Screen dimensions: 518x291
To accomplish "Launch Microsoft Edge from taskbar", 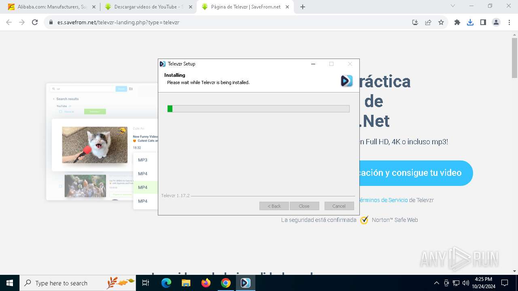I will (166, 283).
